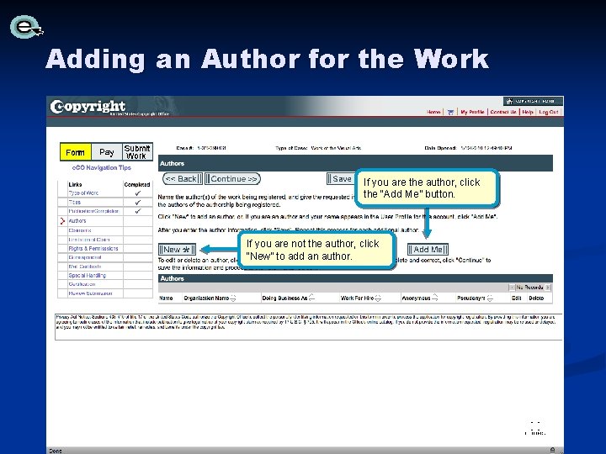Screen dimensions: 606x454
Task: Click the Add Me button
Action: pyautogui.click(x=428, y=250)
